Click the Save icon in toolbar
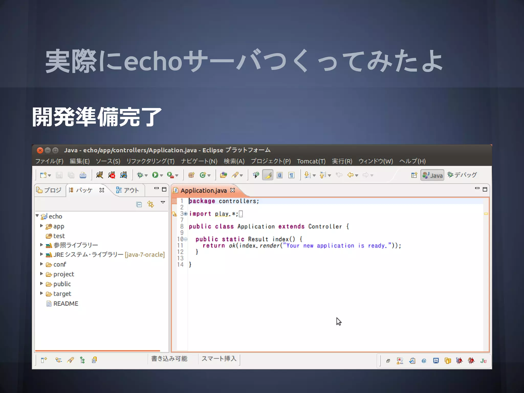This screenshot has height=393, width=524. (x=59, y=175)
